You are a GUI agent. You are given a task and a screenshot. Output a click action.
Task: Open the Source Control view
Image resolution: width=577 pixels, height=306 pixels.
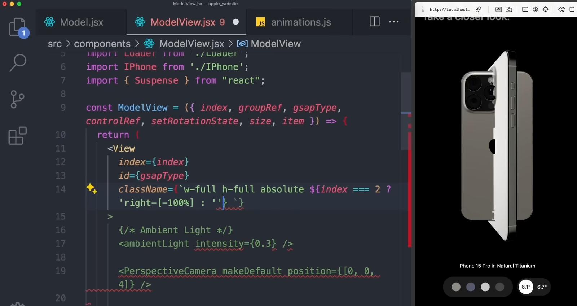[x=17, y=99]
